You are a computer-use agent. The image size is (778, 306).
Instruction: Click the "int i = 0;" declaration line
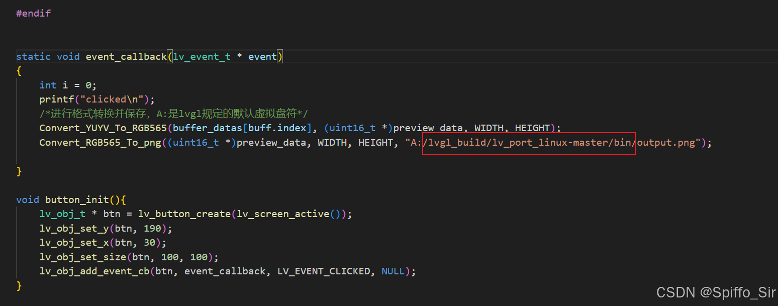click(68, 85)
